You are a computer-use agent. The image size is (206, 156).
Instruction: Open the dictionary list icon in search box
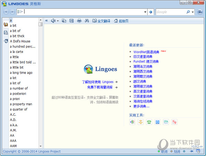point(20,12)
